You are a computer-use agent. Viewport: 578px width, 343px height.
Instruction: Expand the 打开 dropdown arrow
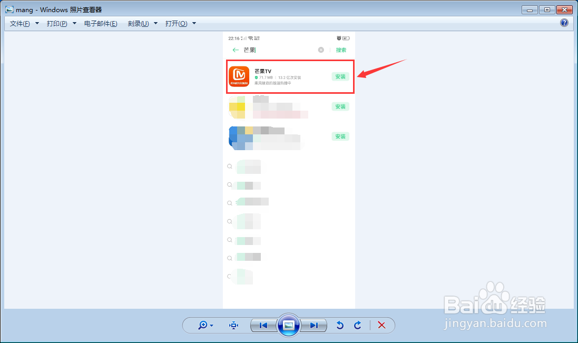click(x=194, y=24)
